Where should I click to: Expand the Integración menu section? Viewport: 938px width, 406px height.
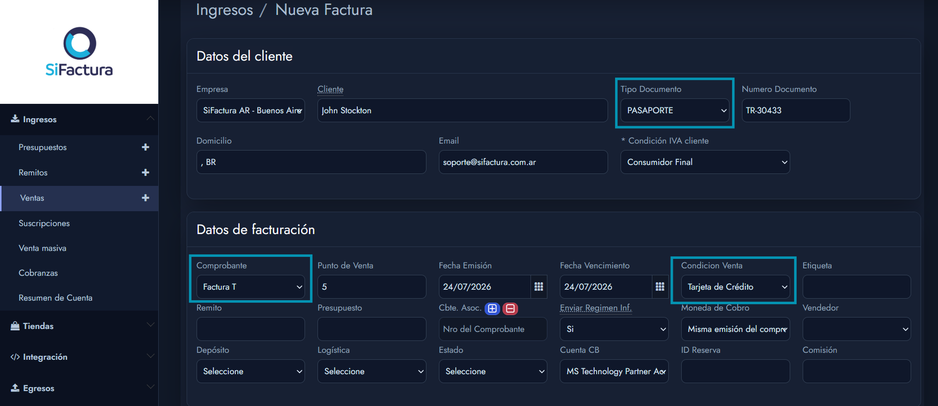coord(150,356)
